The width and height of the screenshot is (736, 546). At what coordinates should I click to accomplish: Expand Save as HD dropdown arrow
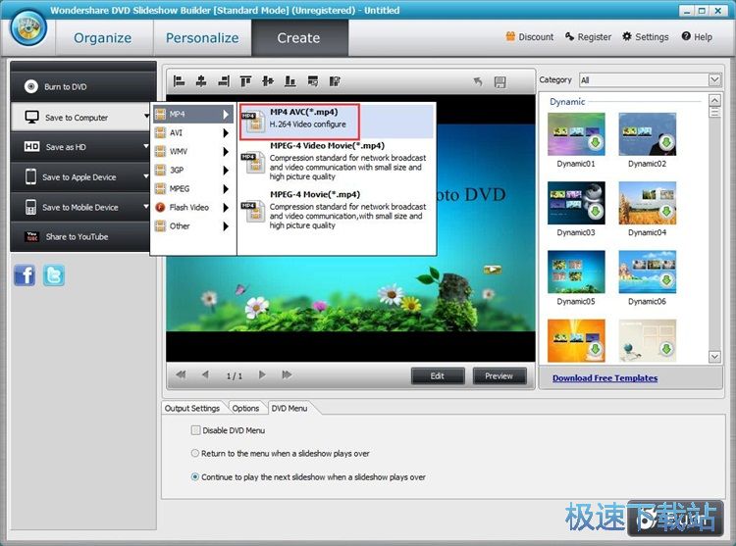[146, 146]
